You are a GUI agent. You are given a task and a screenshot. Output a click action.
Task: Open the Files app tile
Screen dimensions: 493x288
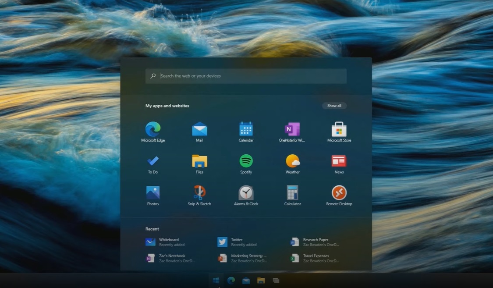[x=199, y=164]
